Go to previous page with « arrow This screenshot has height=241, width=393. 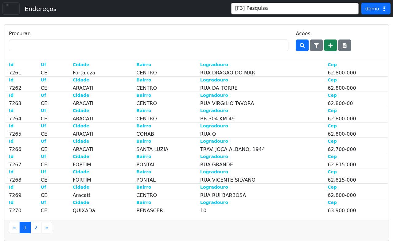[x=14, y=228]
